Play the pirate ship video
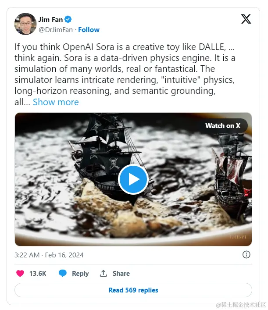 (x=133, y=179)
